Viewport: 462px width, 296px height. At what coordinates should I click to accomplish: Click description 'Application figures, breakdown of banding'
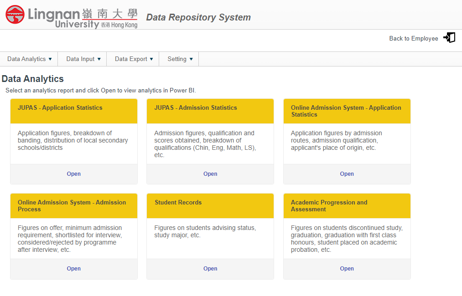click(x=73, y=140)
